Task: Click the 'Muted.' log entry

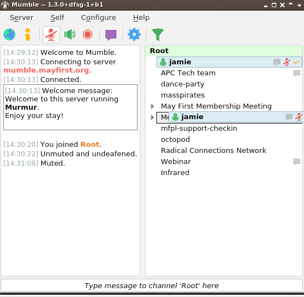Action: point(34,163)
